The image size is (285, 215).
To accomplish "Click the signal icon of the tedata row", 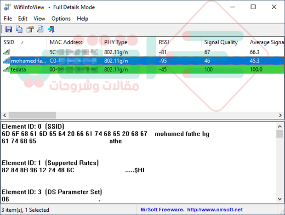I will (x=7, y=69).
